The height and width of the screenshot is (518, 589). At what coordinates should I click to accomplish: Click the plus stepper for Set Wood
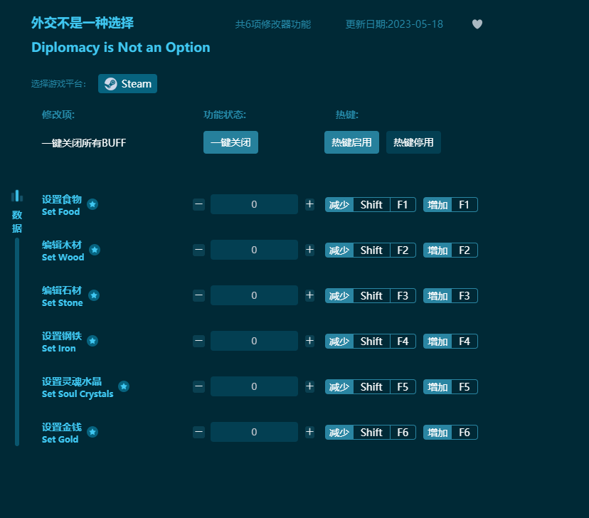coord(309,250)
